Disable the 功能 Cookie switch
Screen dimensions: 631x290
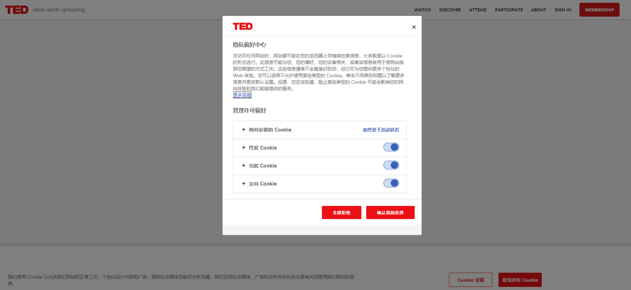pyautogui.click(x=391, y=165)
